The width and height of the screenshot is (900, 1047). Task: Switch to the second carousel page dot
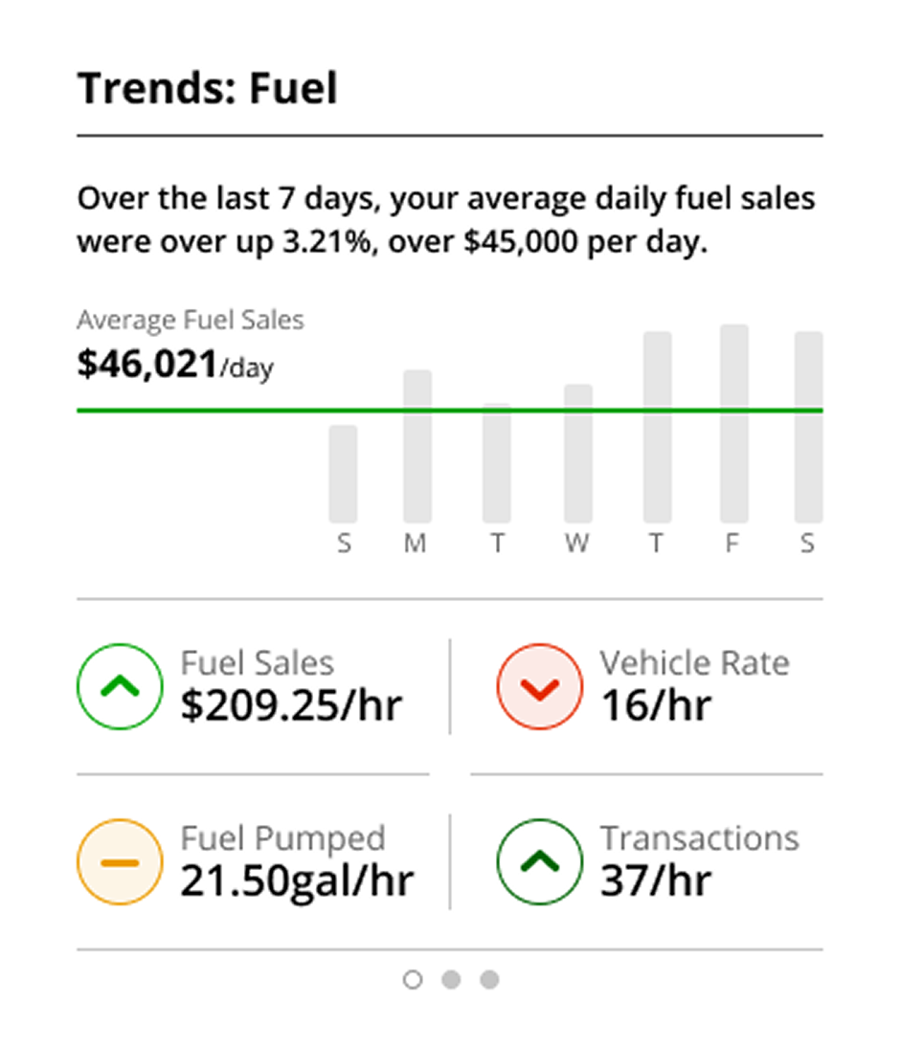point(451,979)
